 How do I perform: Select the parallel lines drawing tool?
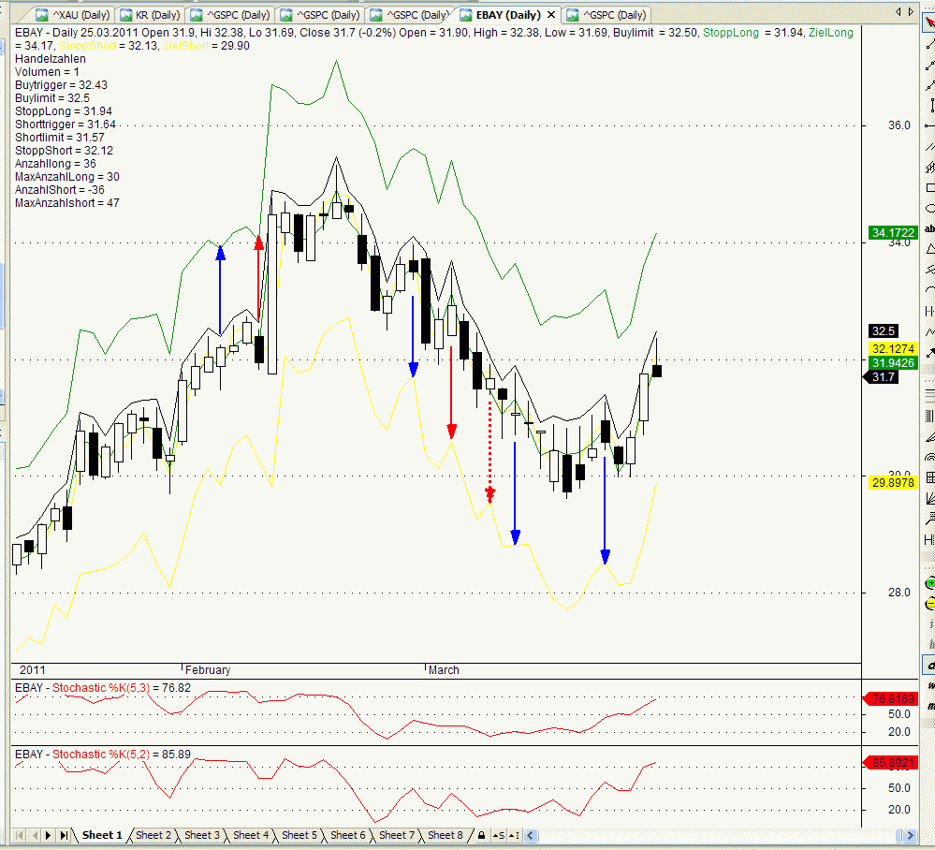(929, 147)
